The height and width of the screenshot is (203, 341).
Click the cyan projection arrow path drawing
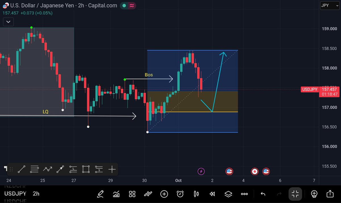(x=217, y=82)
